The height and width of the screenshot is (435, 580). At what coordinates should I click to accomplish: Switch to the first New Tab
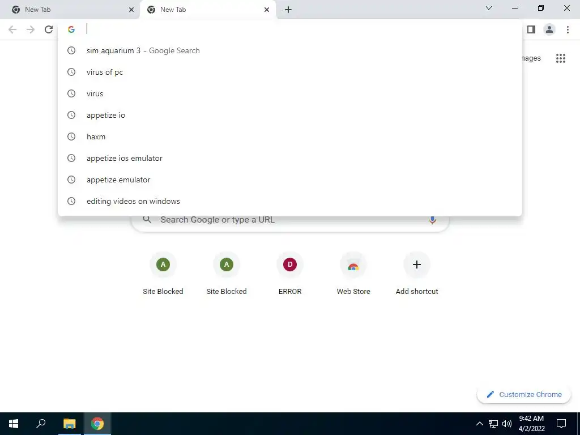click(x=70, y=10)
